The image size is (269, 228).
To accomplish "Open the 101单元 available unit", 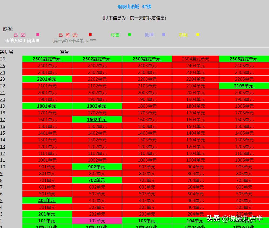I will coord(47,221).
